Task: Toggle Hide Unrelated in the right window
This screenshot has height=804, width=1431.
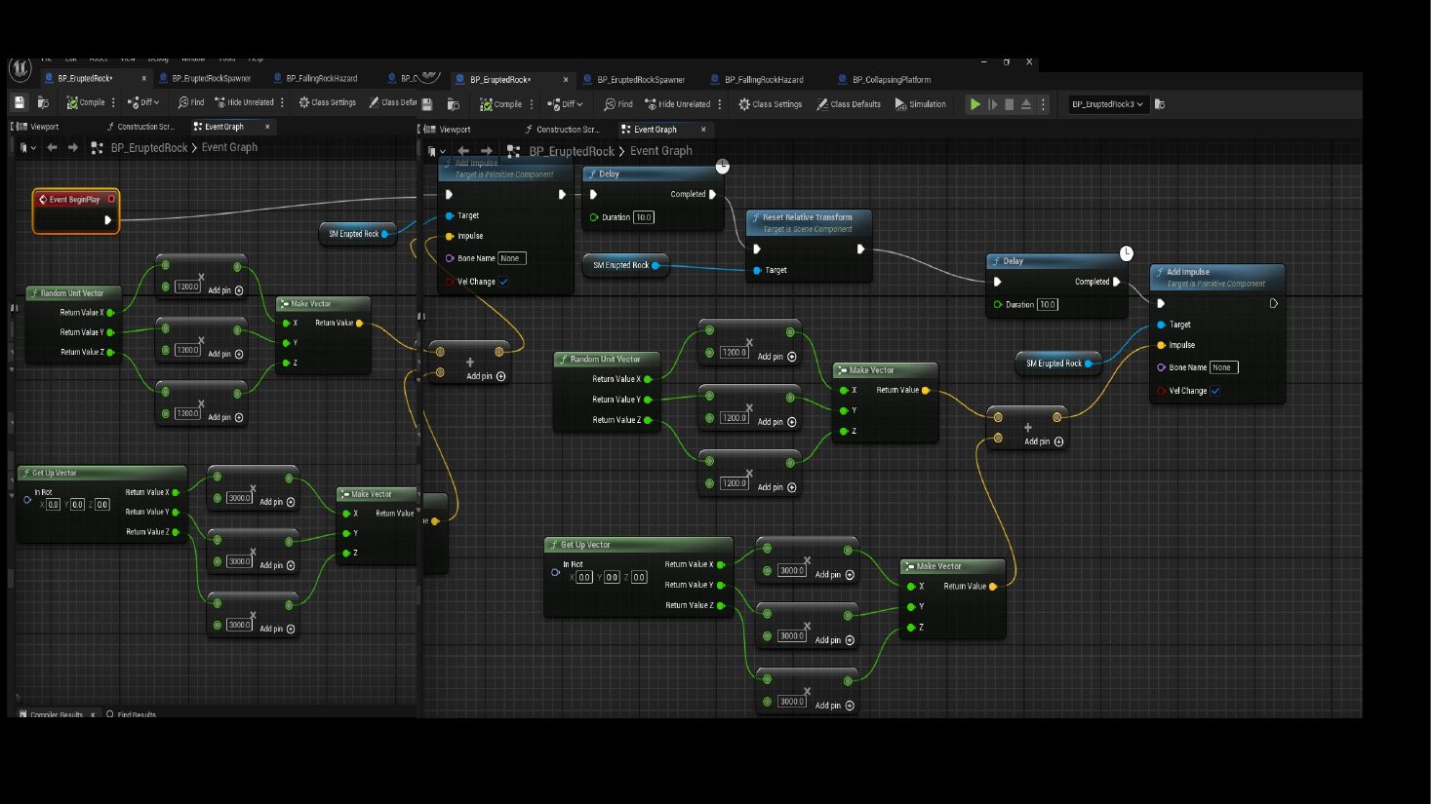Action: 677,104
